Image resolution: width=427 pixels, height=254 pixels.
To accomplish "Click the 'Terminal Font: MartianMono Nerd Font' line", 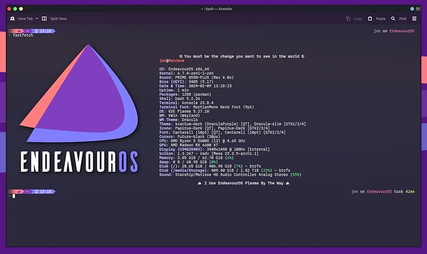I will click(207, 107).
